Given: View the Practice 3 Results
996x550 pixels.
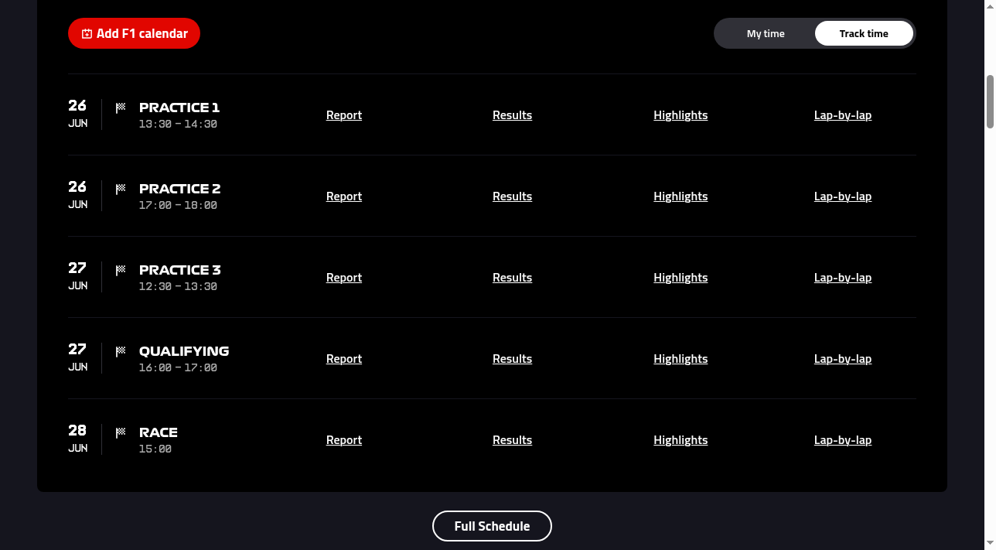Looking at the screenshot, I should click(512, 278).
